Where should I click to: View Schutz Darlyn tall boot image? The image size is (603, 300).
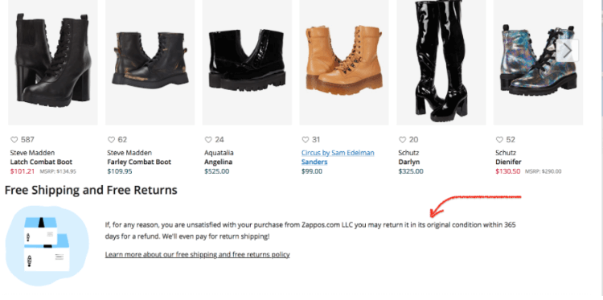[441, 62]
